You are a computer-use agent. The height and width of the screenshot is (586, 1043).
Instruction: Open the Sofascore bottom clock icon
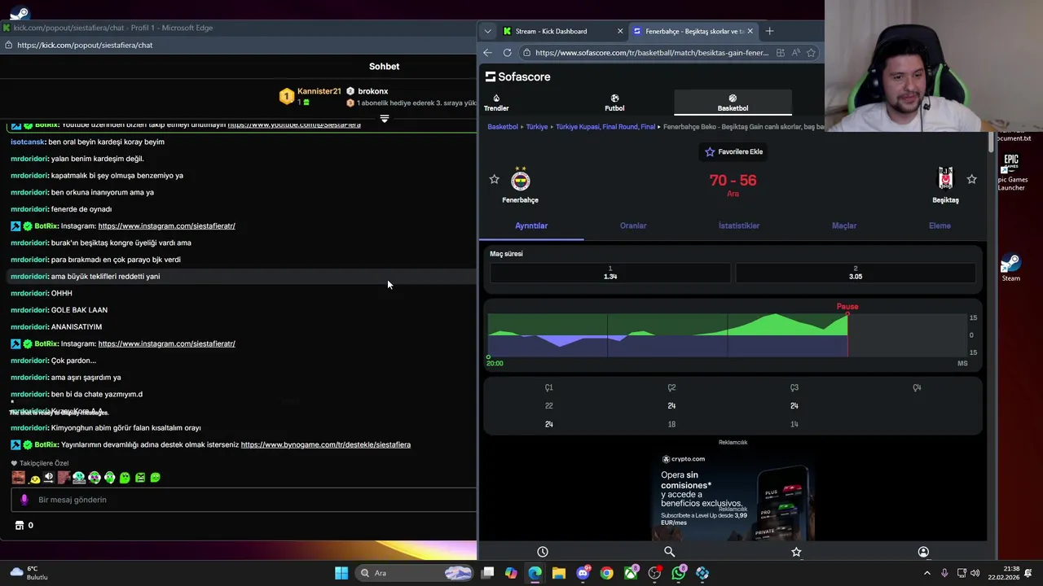click(x=543, y=552)
